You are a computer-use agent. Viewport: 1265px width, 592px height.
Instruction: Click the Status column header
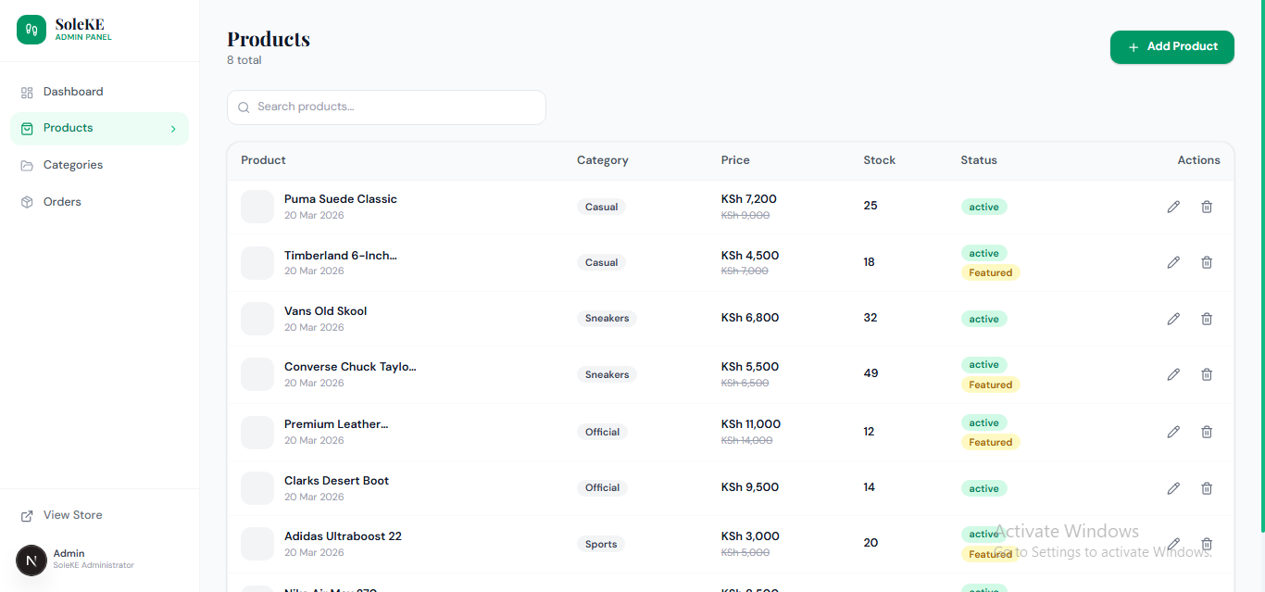979,160
